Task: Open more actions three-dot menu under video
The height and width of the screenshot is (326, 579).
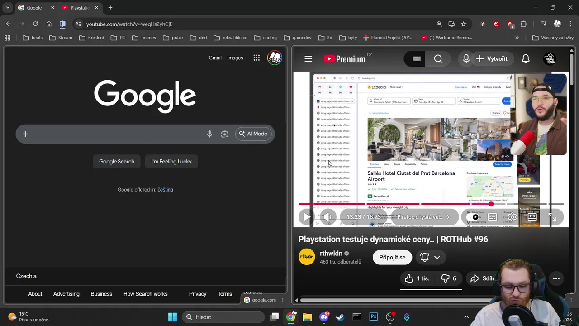Action: 556,278
